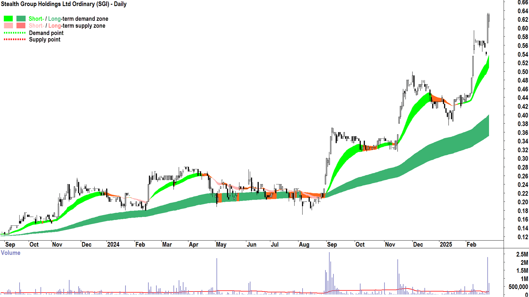Click the 0.12 price axis label
The height and width of the screenshot is (297, 529).
523,237
